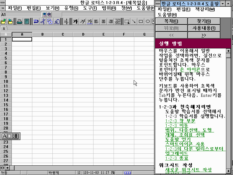
Task: Open the '1-2-3 이동' help link
Action: pos(176,125)
